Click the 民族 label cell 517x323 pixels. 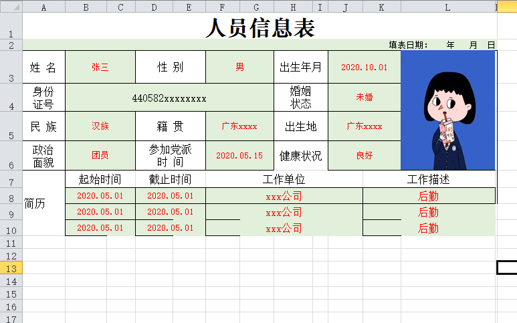44,126
